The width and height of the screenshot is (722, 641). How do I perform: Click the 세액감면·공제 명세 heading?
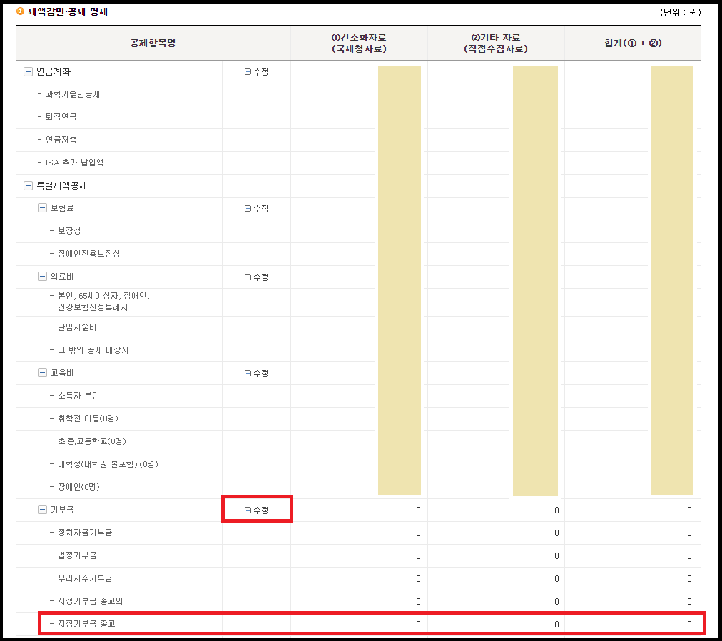tap(68, 11)
